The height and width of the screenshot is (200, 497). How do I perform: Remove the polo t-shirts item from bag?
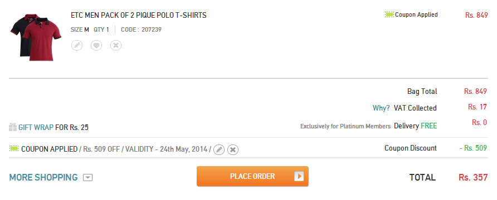point(116,45)
